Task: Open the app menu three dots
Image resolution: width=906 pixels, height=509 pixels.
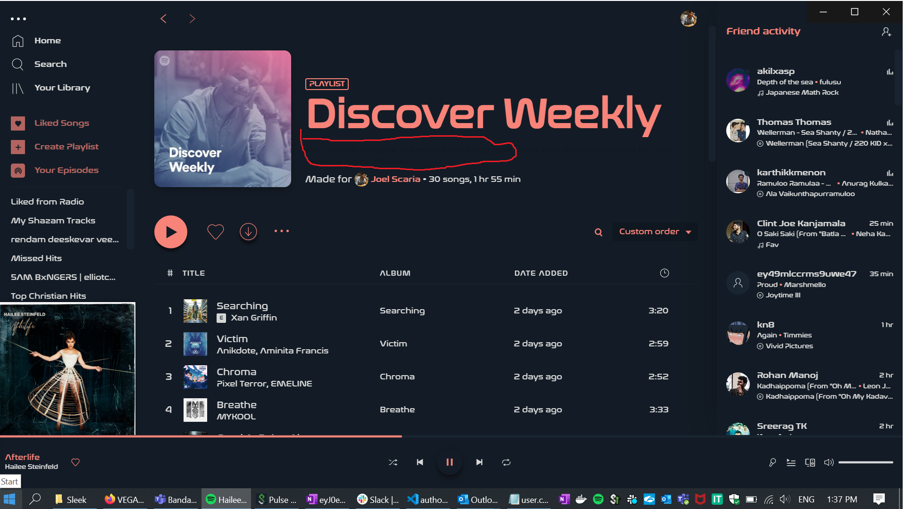Action: pos(18,19)
